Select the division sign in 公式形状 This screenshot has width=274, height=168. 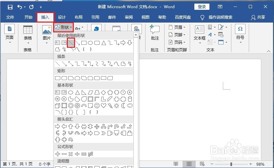coord(77,154)
